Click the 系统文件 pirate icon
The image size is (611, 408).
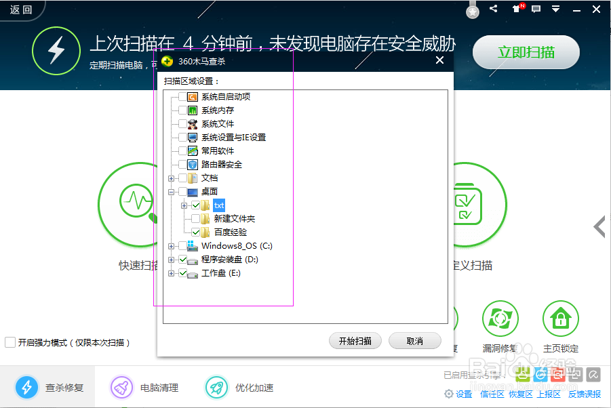(193, 124)
